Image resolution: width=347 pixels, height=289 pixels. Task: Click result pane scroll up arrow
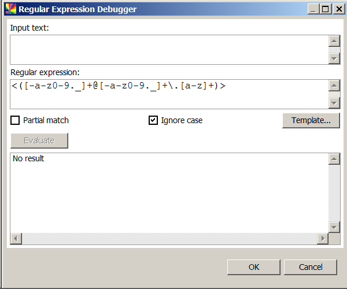point(334,159)
